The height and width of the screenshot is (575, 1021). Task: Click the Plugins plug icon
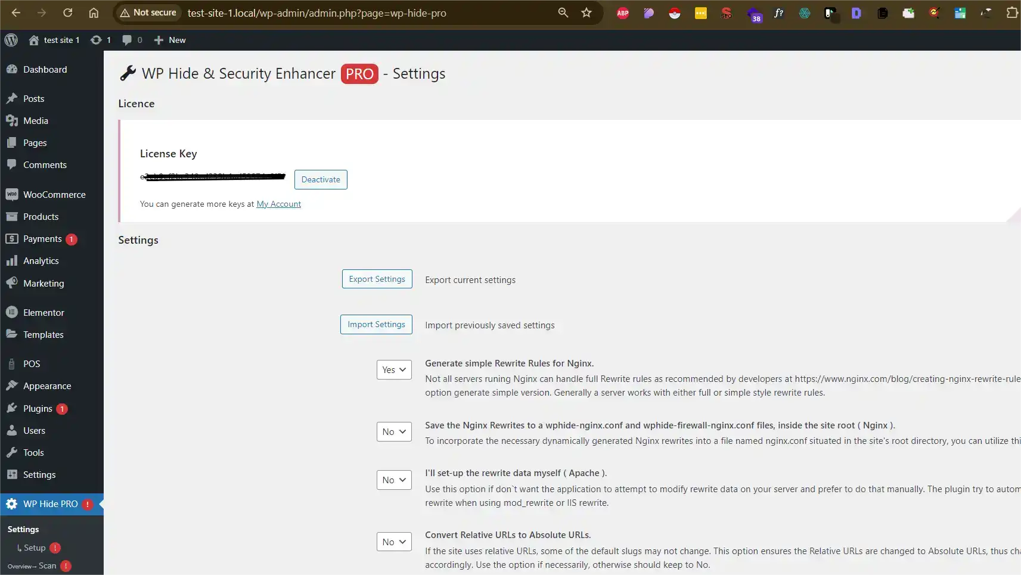11,408
